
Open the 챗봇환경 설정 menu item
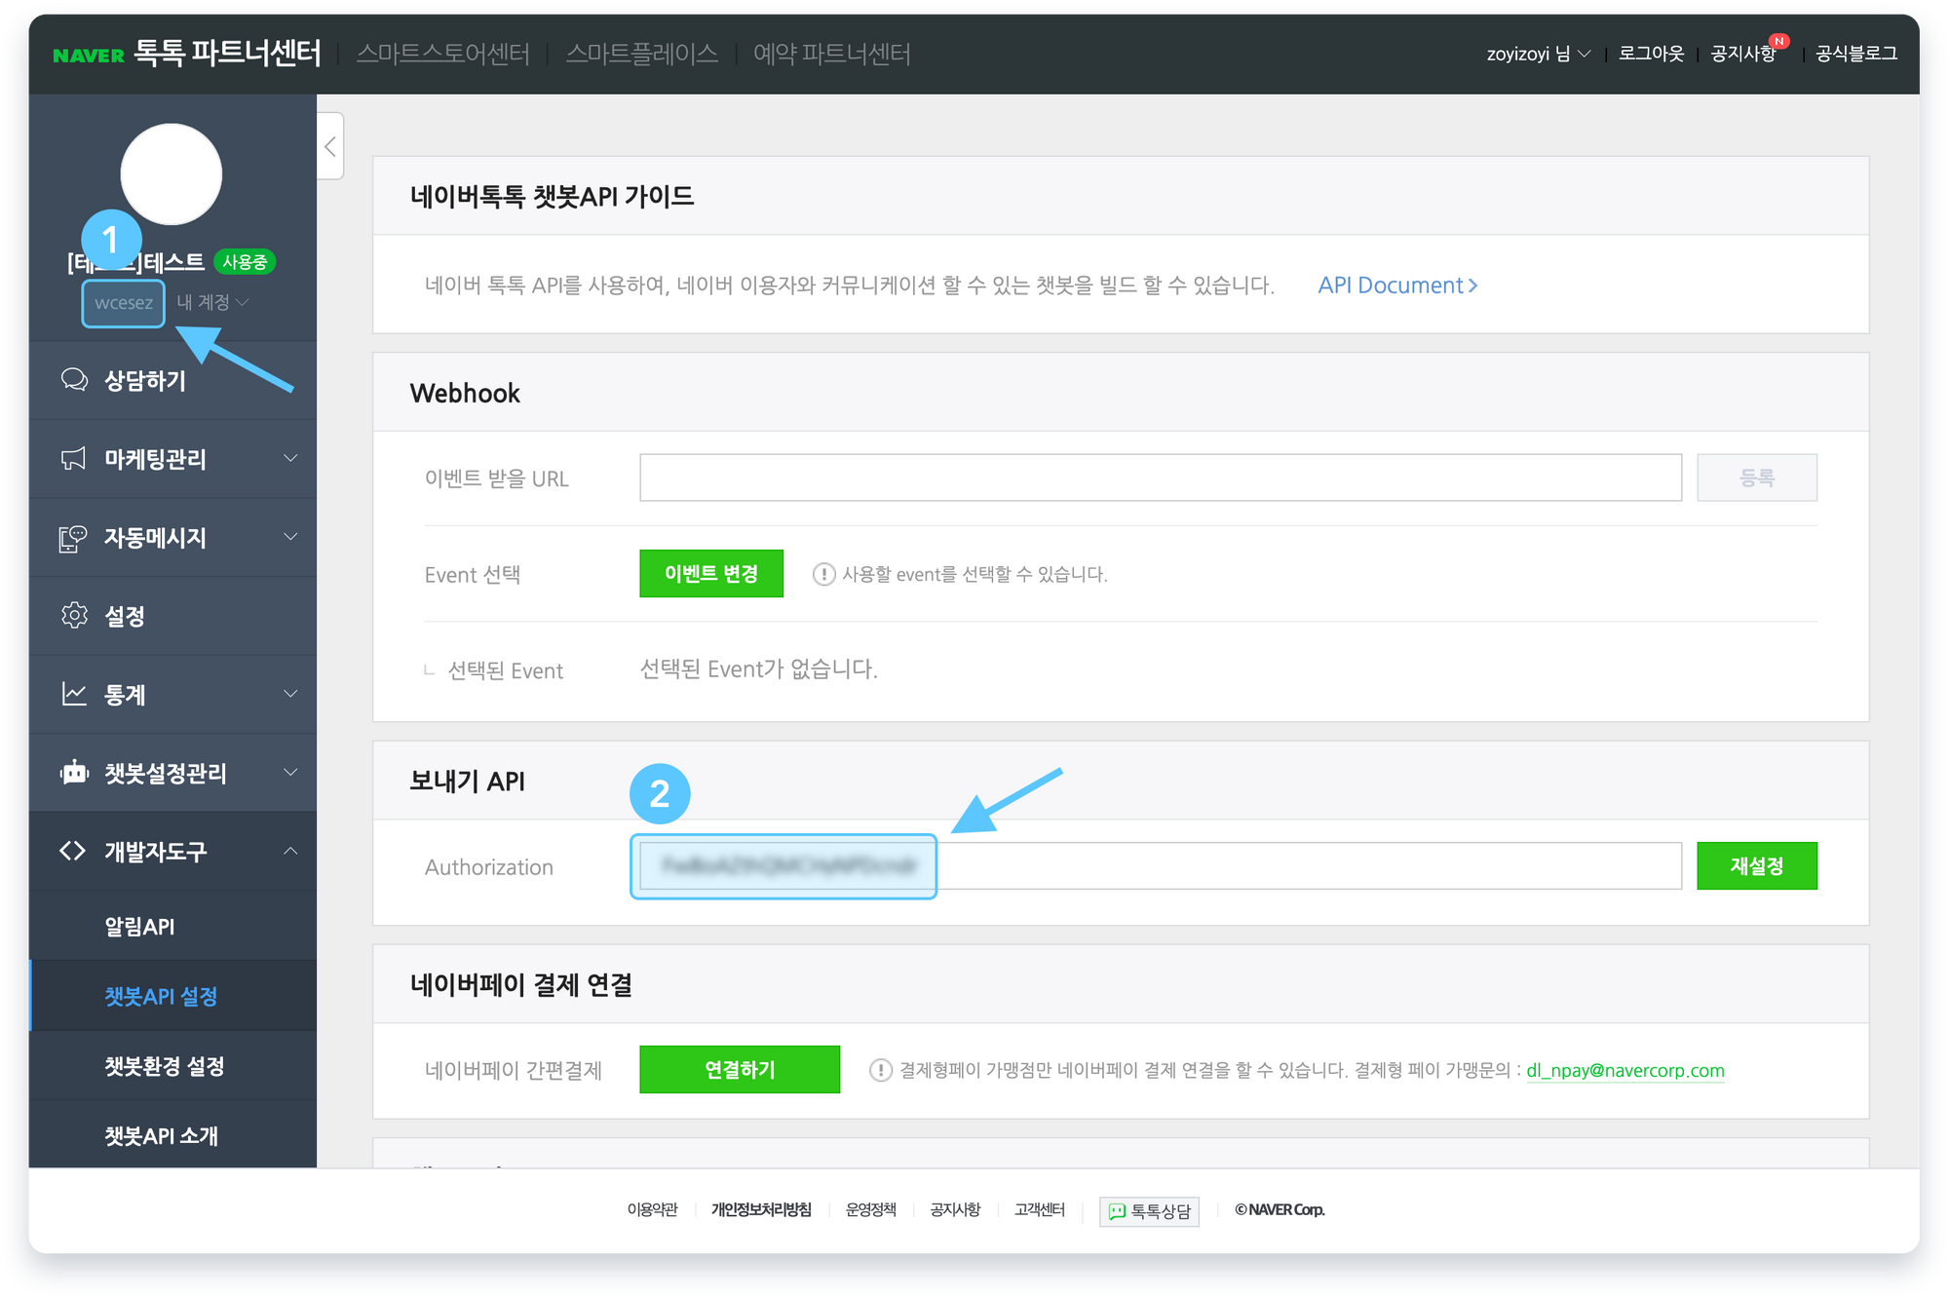click(x=164, y=1066)
